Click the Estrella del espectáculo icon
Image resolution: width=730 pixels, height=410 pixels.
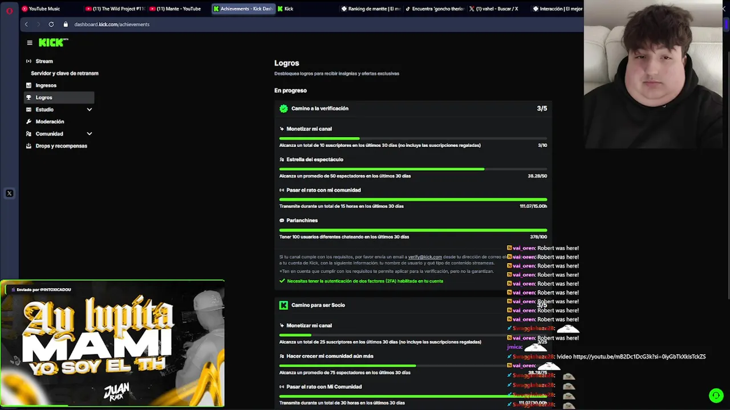282,159
